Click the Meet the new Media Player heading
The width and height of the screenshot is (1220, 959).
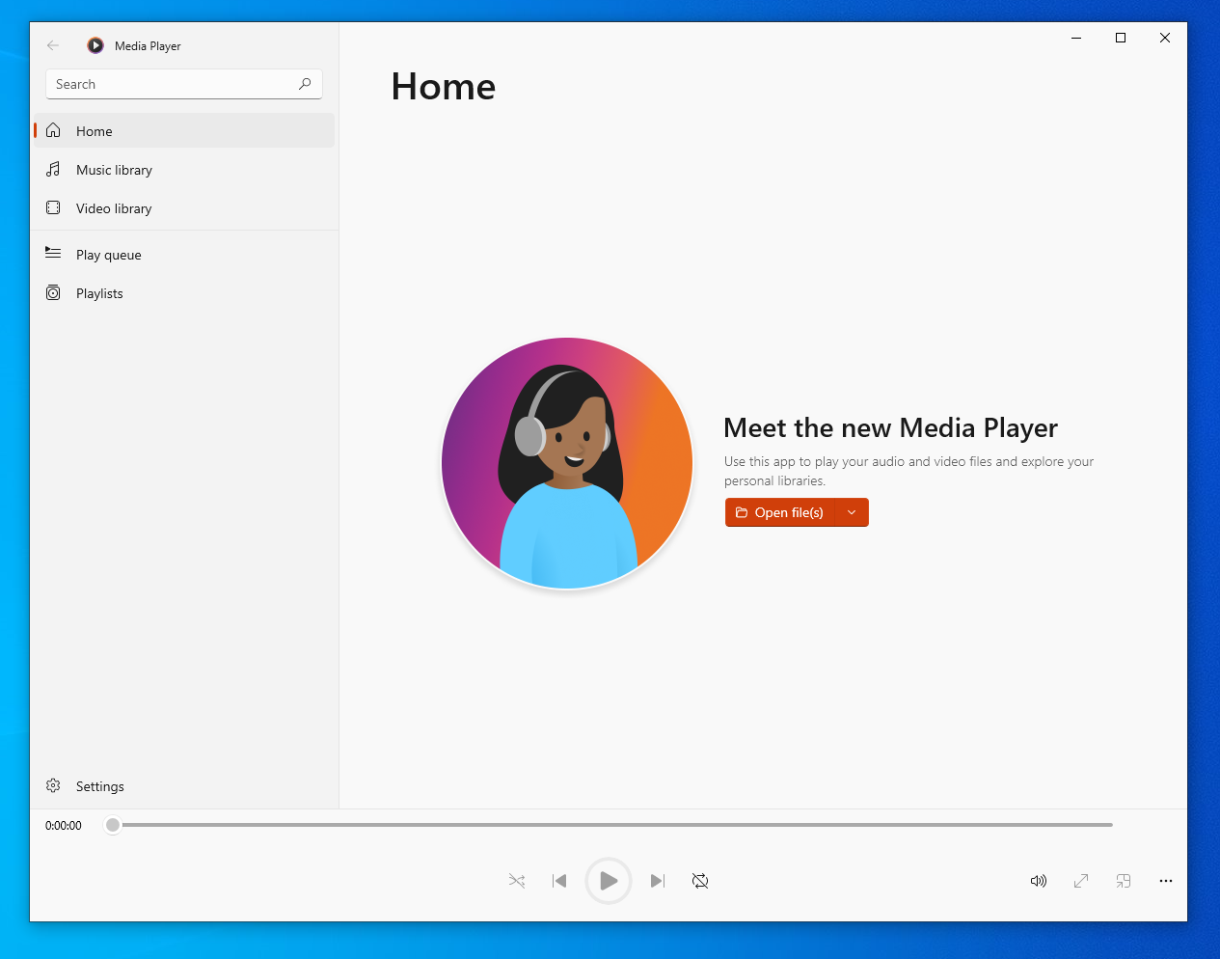click(890, 427)
